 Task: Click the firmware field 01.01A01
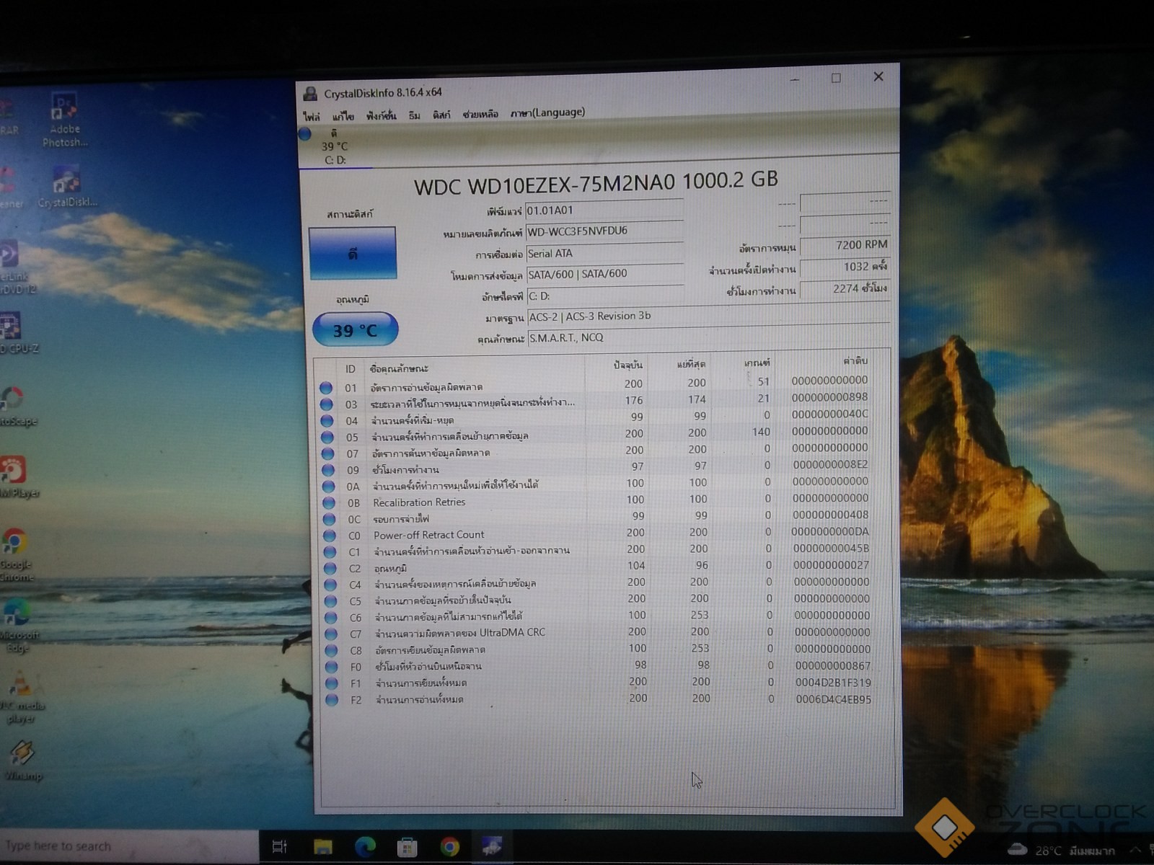604,210
